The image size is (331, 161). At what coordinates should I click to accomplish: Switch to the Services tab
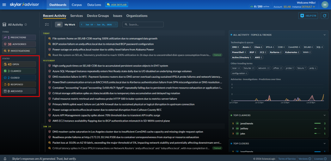76,16
